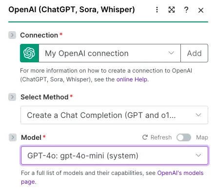The height and width of the screenshot is (192, 216).
Task: Click the Select Method label
Action: pos(44,97)
